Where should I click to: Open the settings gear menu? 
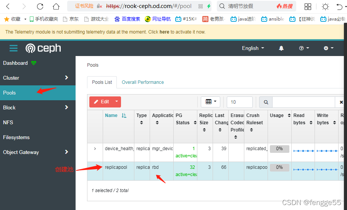pyautogui.click(x=328, y=48)
